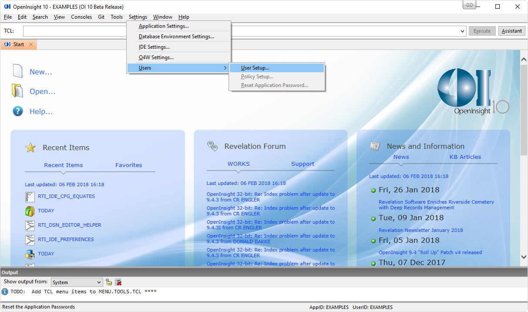This screenshot has width=528, height=312.
Task: Click the AppID: EXAMPLES status text
Action: tap(329, 307)
